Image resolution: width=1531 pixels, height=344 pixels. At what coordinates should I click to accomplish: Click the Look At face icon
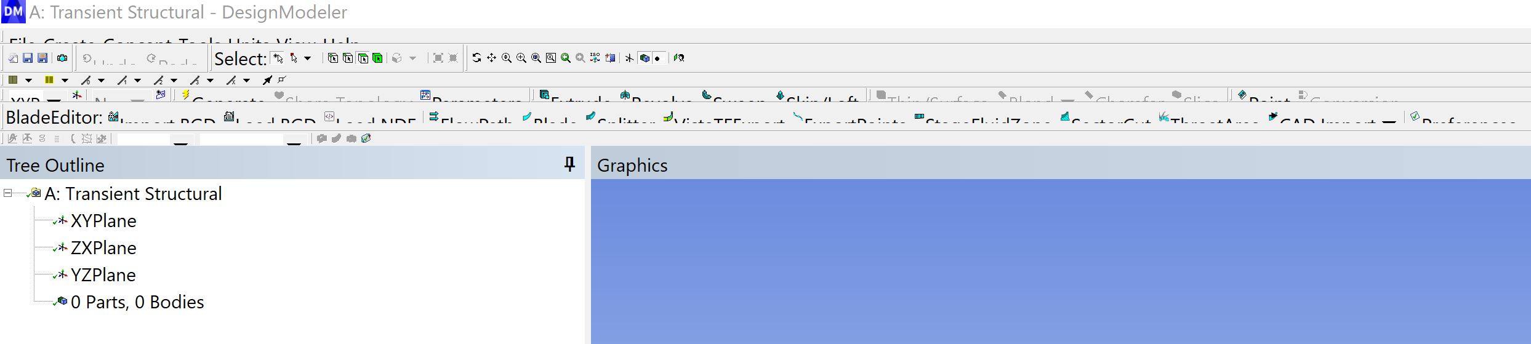679,58
